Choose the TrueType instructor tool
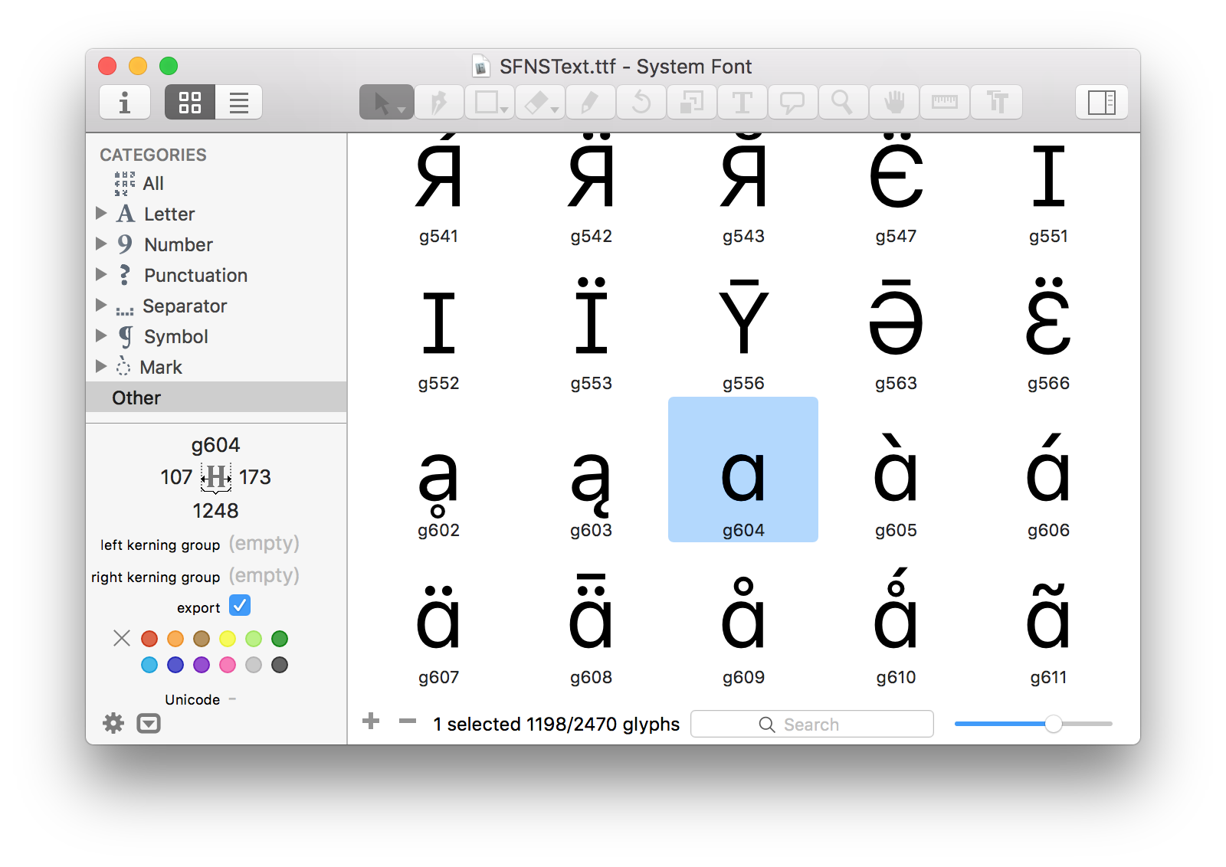Viewport: 1226px width, 867px height. 996,102
